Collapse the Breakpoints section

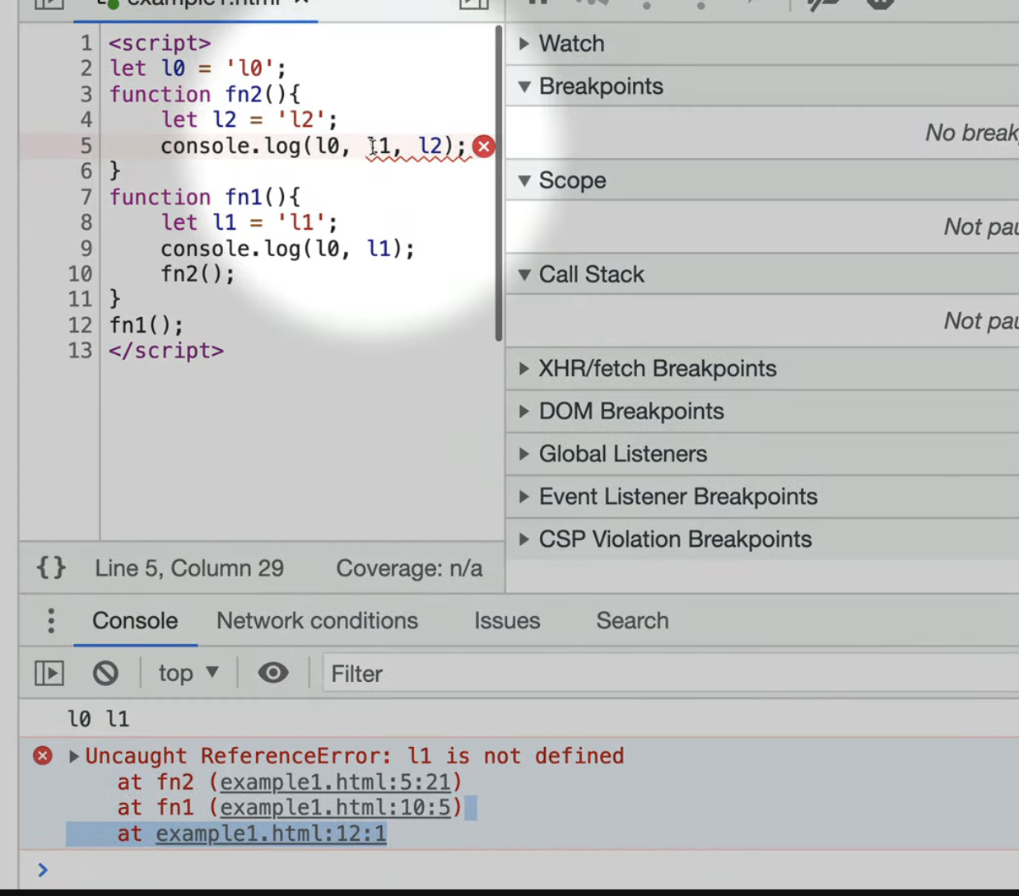coord(523,86)
